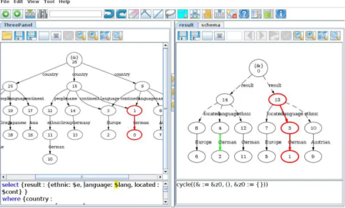Click the bar chart statistics icon
Image resolution: width=345 pixels, height=208 pixels.
[219, 14]
